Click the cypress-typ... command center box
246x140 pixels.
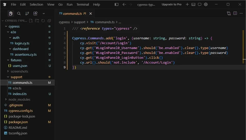click(x=146, y=5)
